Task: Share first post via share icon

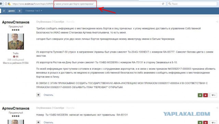Action: [x=217, y=22]
